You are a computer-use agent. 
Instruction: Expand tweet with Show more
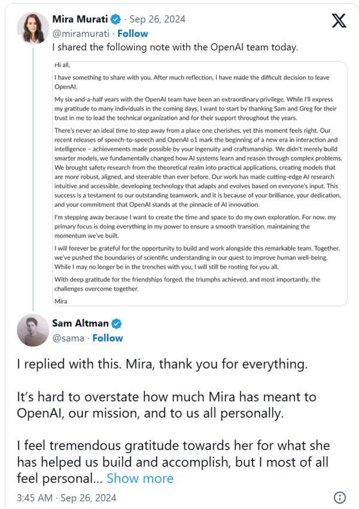pyautogui.click(x=140, y=478)
